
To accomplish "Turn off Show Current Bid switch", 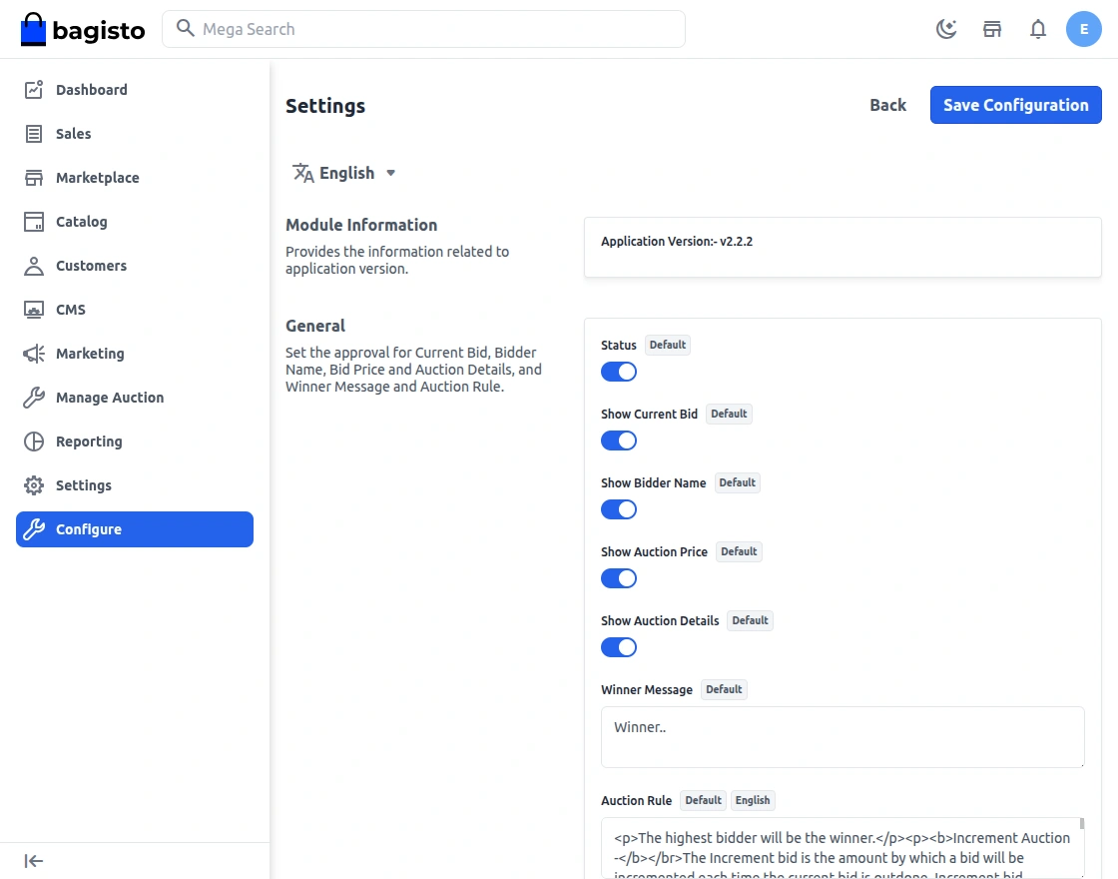I will pos(619,440).
